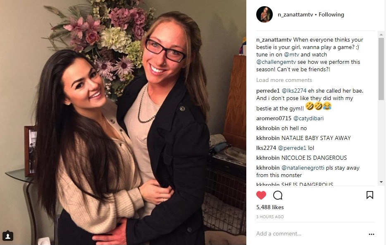Visit the @catydibari mentioned profile

[x=308, y=119]
